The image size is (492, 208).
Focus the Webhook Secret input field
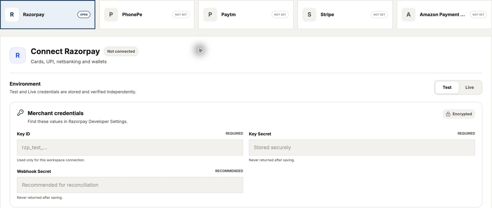pyautogui.click(x=130, y=185)
